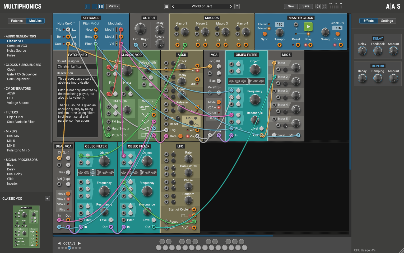This screenshot has height=253, width=404.
Task: Toggle the left sidebar panel layout icon
Action: tap(88, 6)
